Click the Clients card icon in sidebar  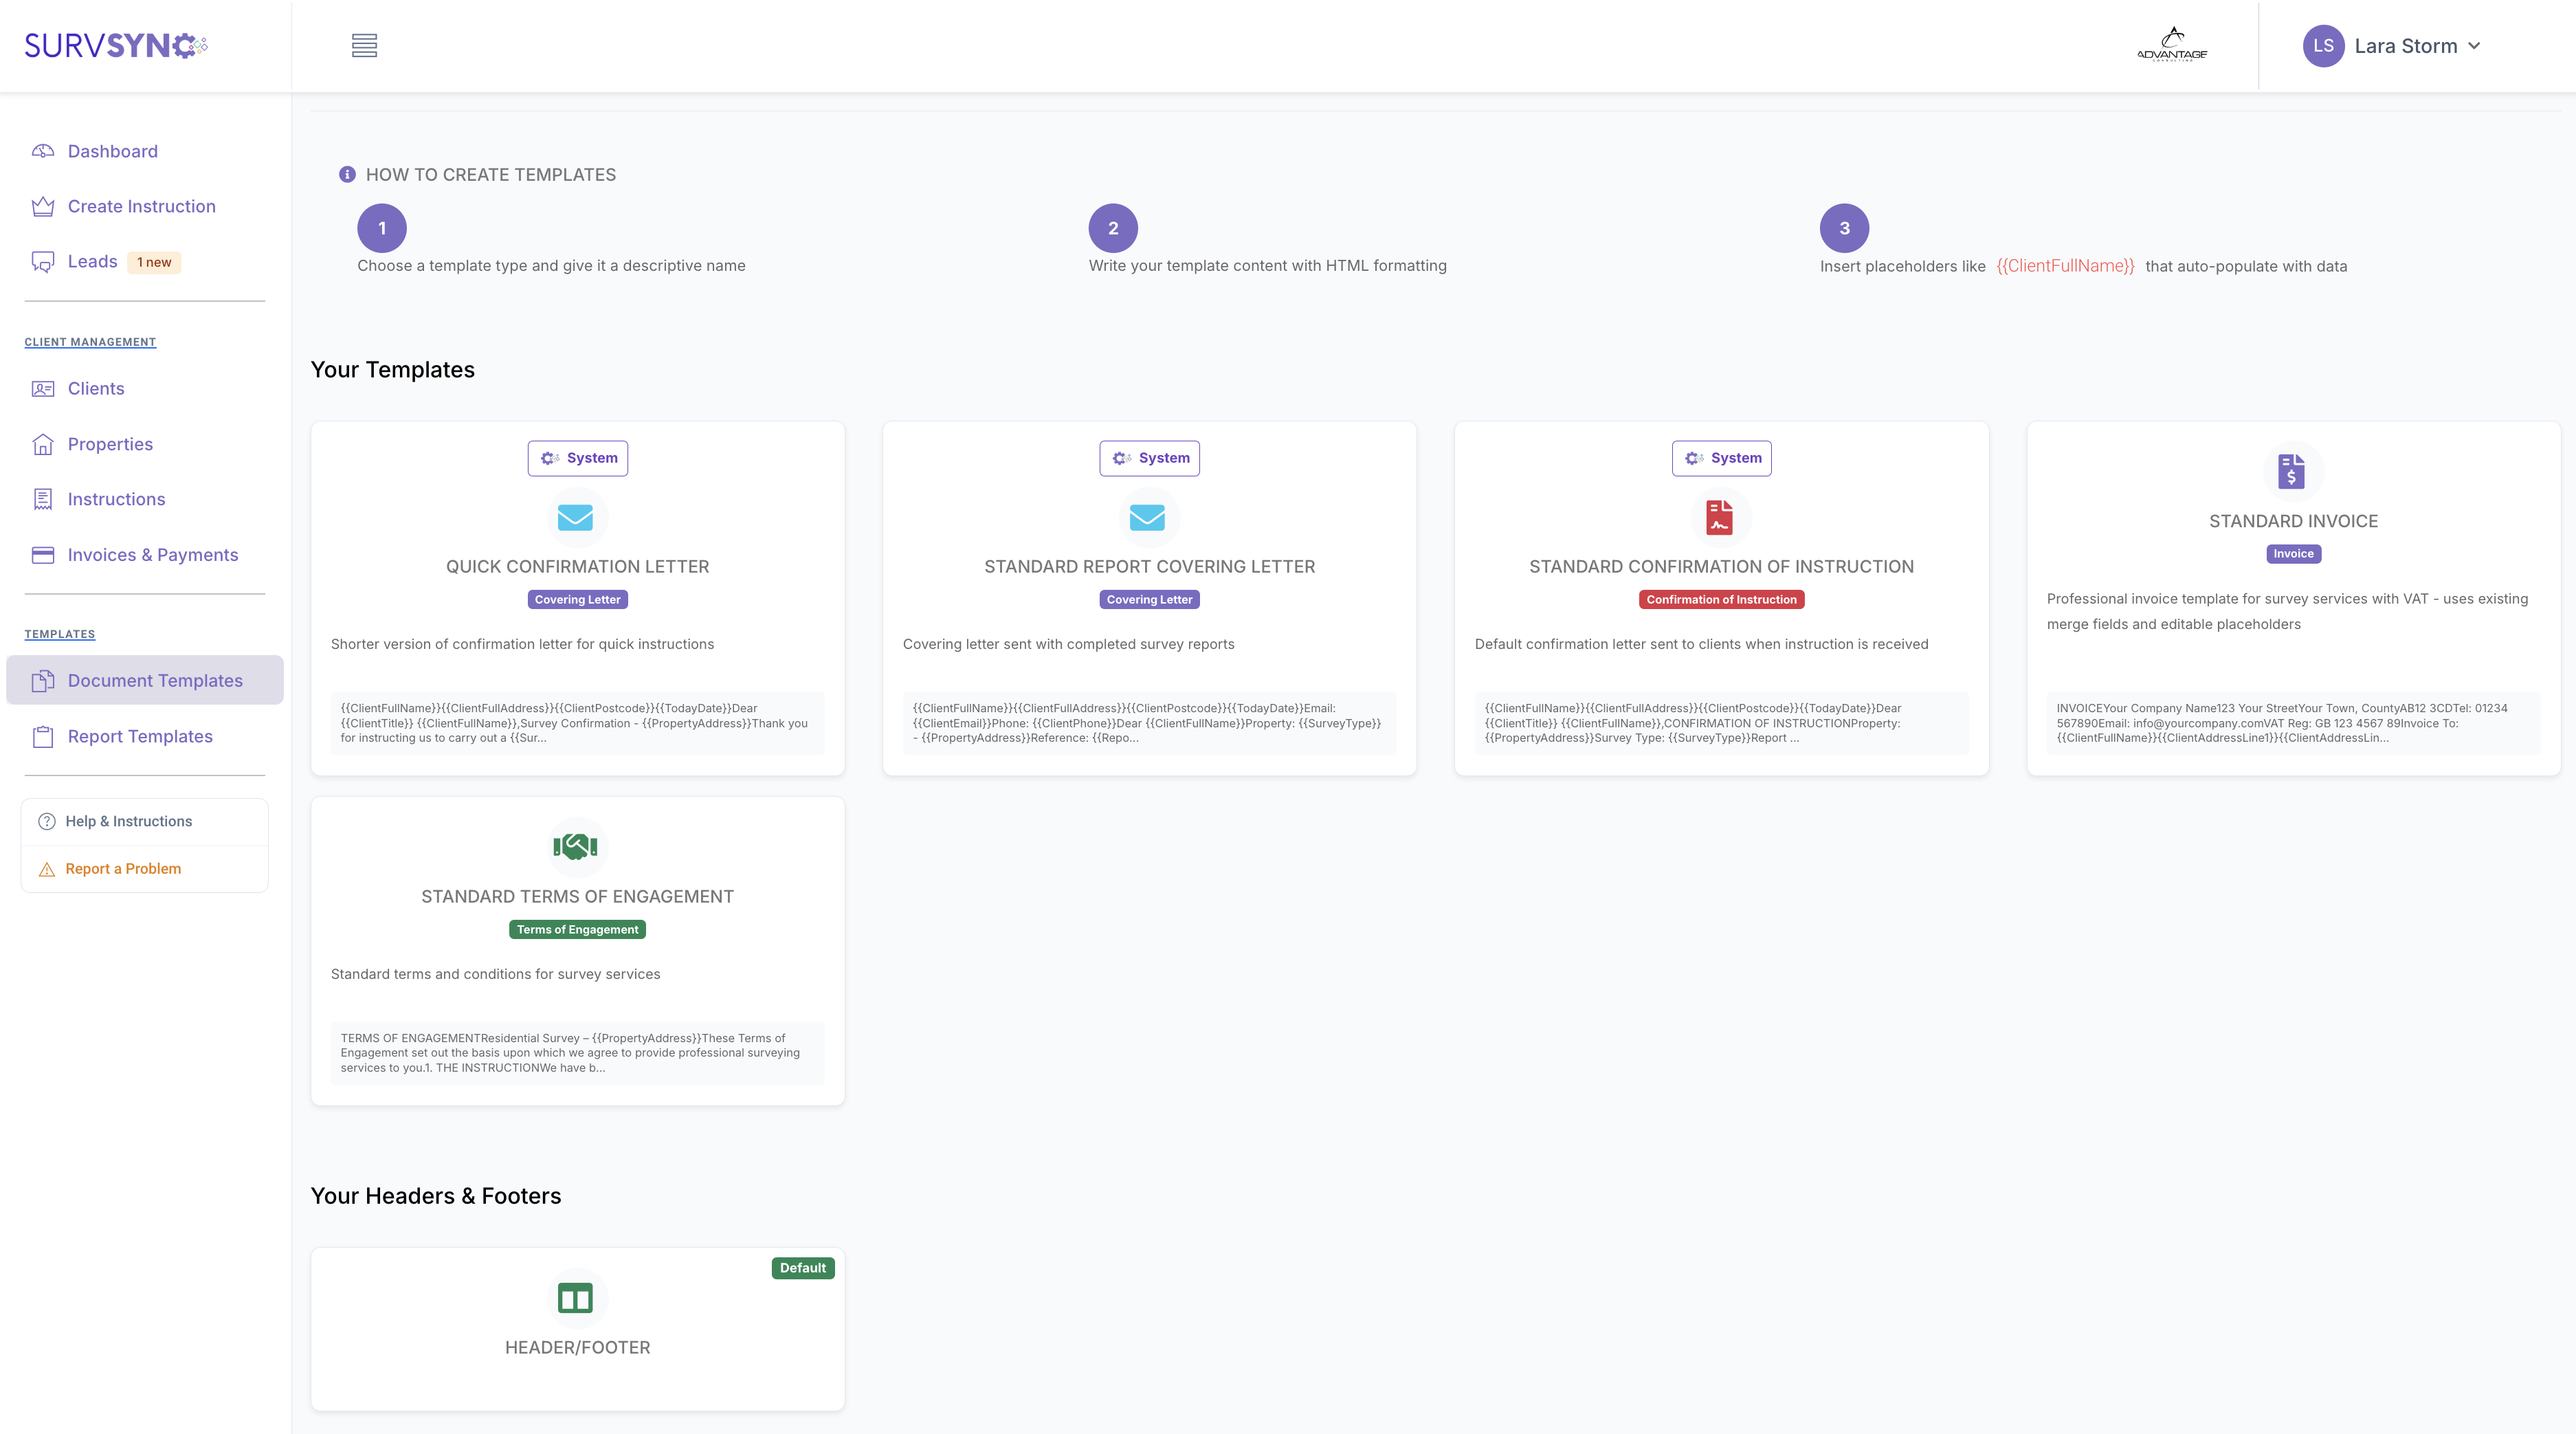43,389
